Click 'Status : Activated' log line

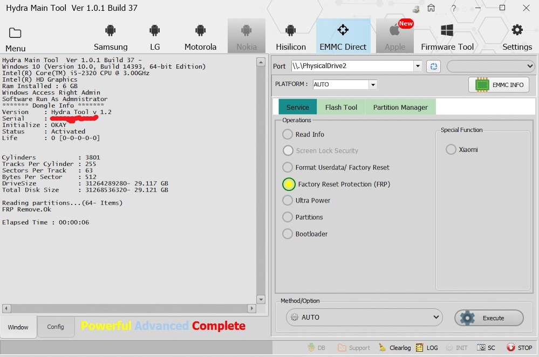(x=44, y=131)
